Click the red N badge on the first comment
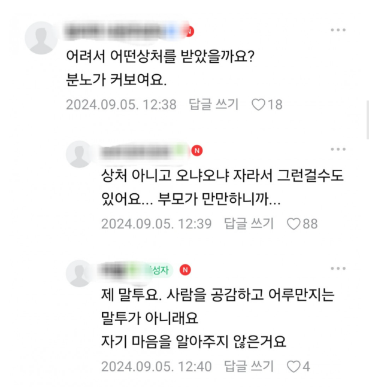This screenshot has width=369, height=387. click(x=189, y=31)
